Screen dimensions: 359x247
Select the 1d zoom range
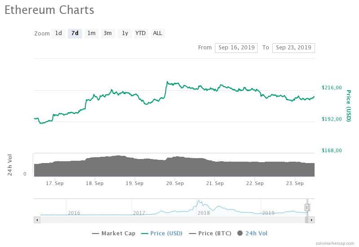tap(58, 33)
